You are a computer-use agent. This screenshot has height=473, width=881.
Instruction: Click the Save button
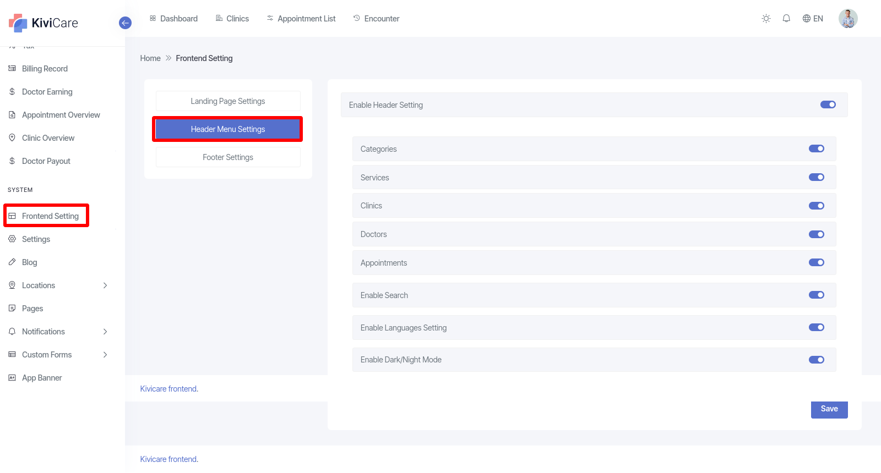click(x=829, y=409)
